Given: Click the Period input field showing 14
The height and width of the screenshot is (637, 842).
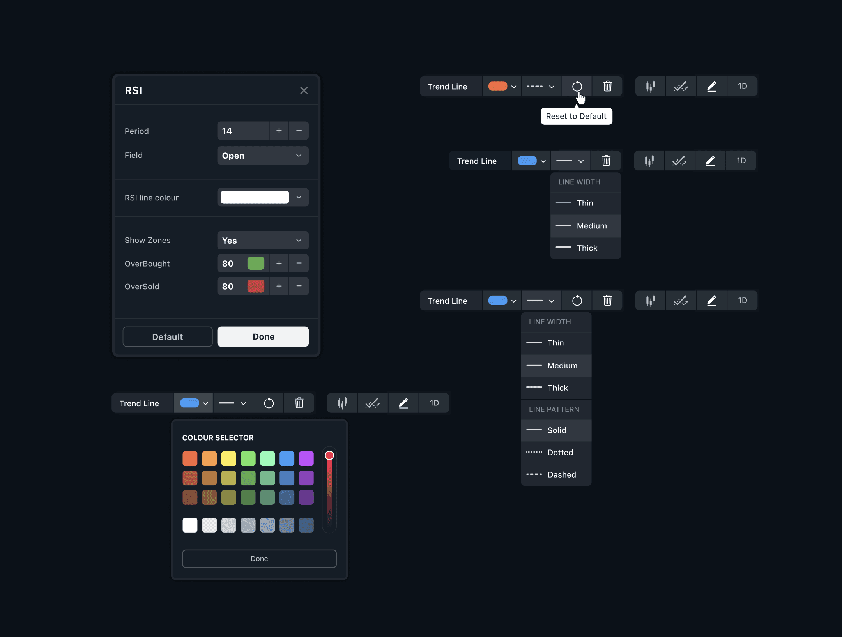Looking at the screenshot, I should (x=243, y=131).
